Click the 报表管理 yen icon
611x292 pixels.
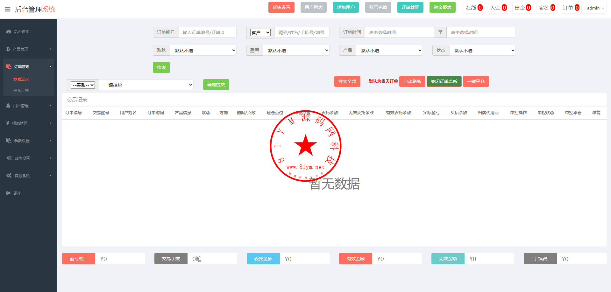(8, 123)
